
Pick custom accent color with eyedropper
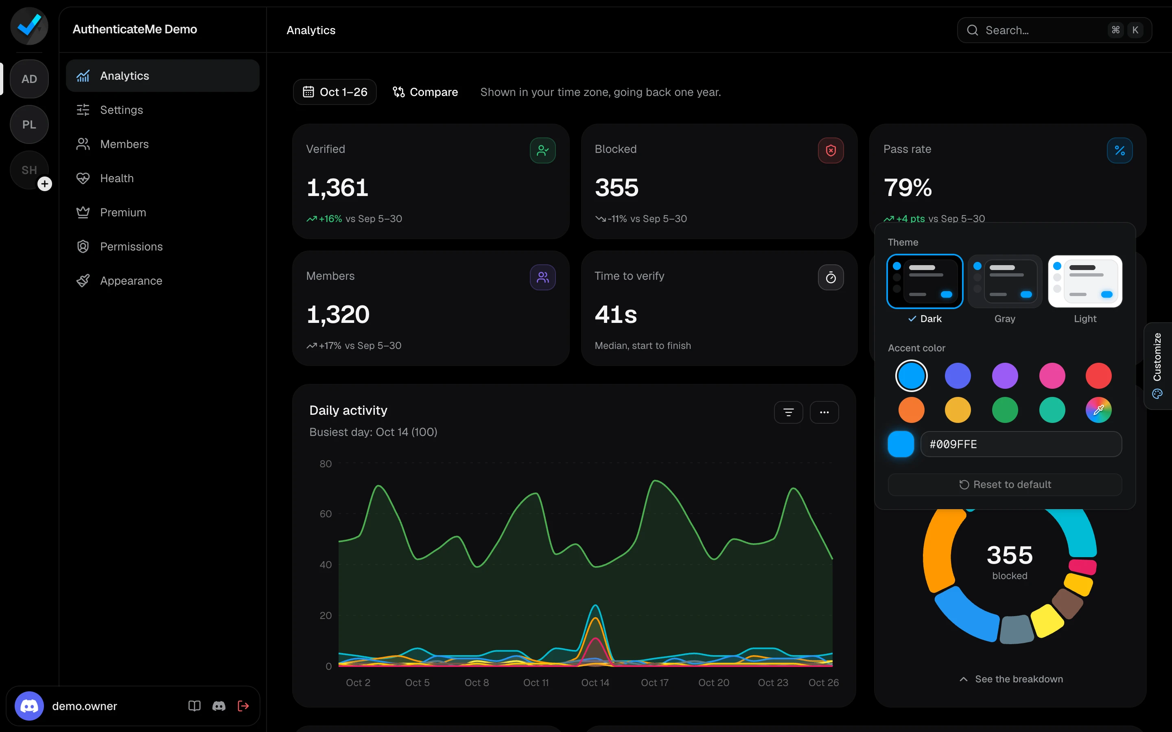tap(1098, 410)
